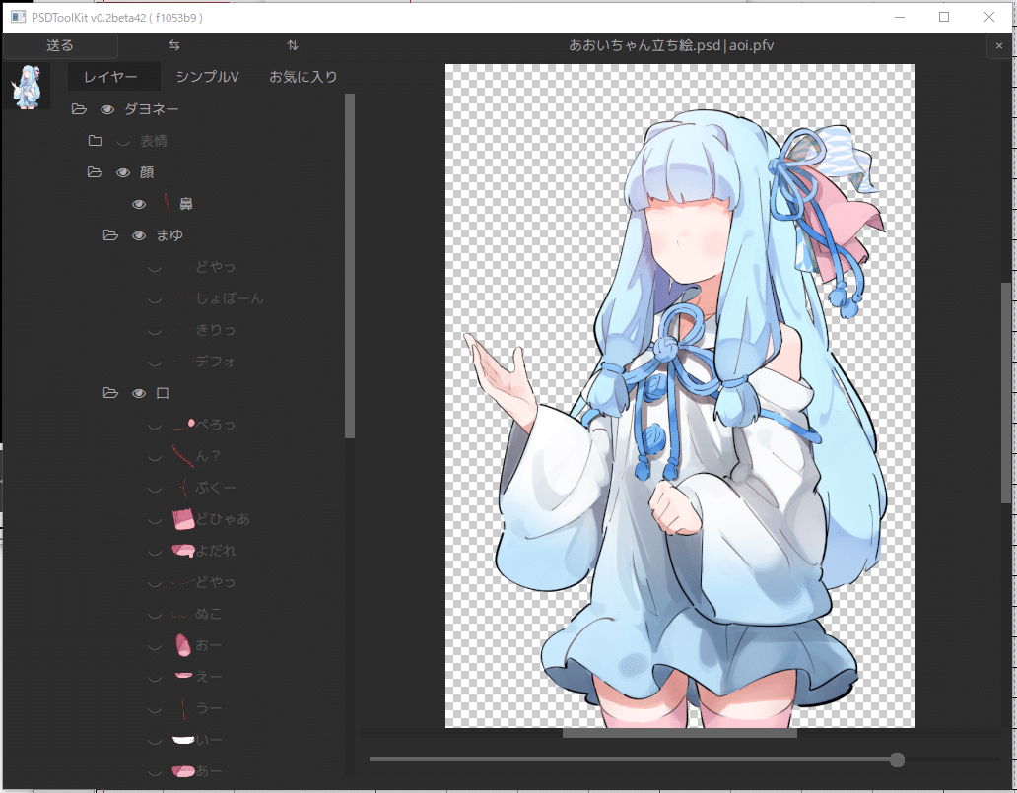
Task: Collapse the ダヨネー folder
Action: click(x=79, y=109)
